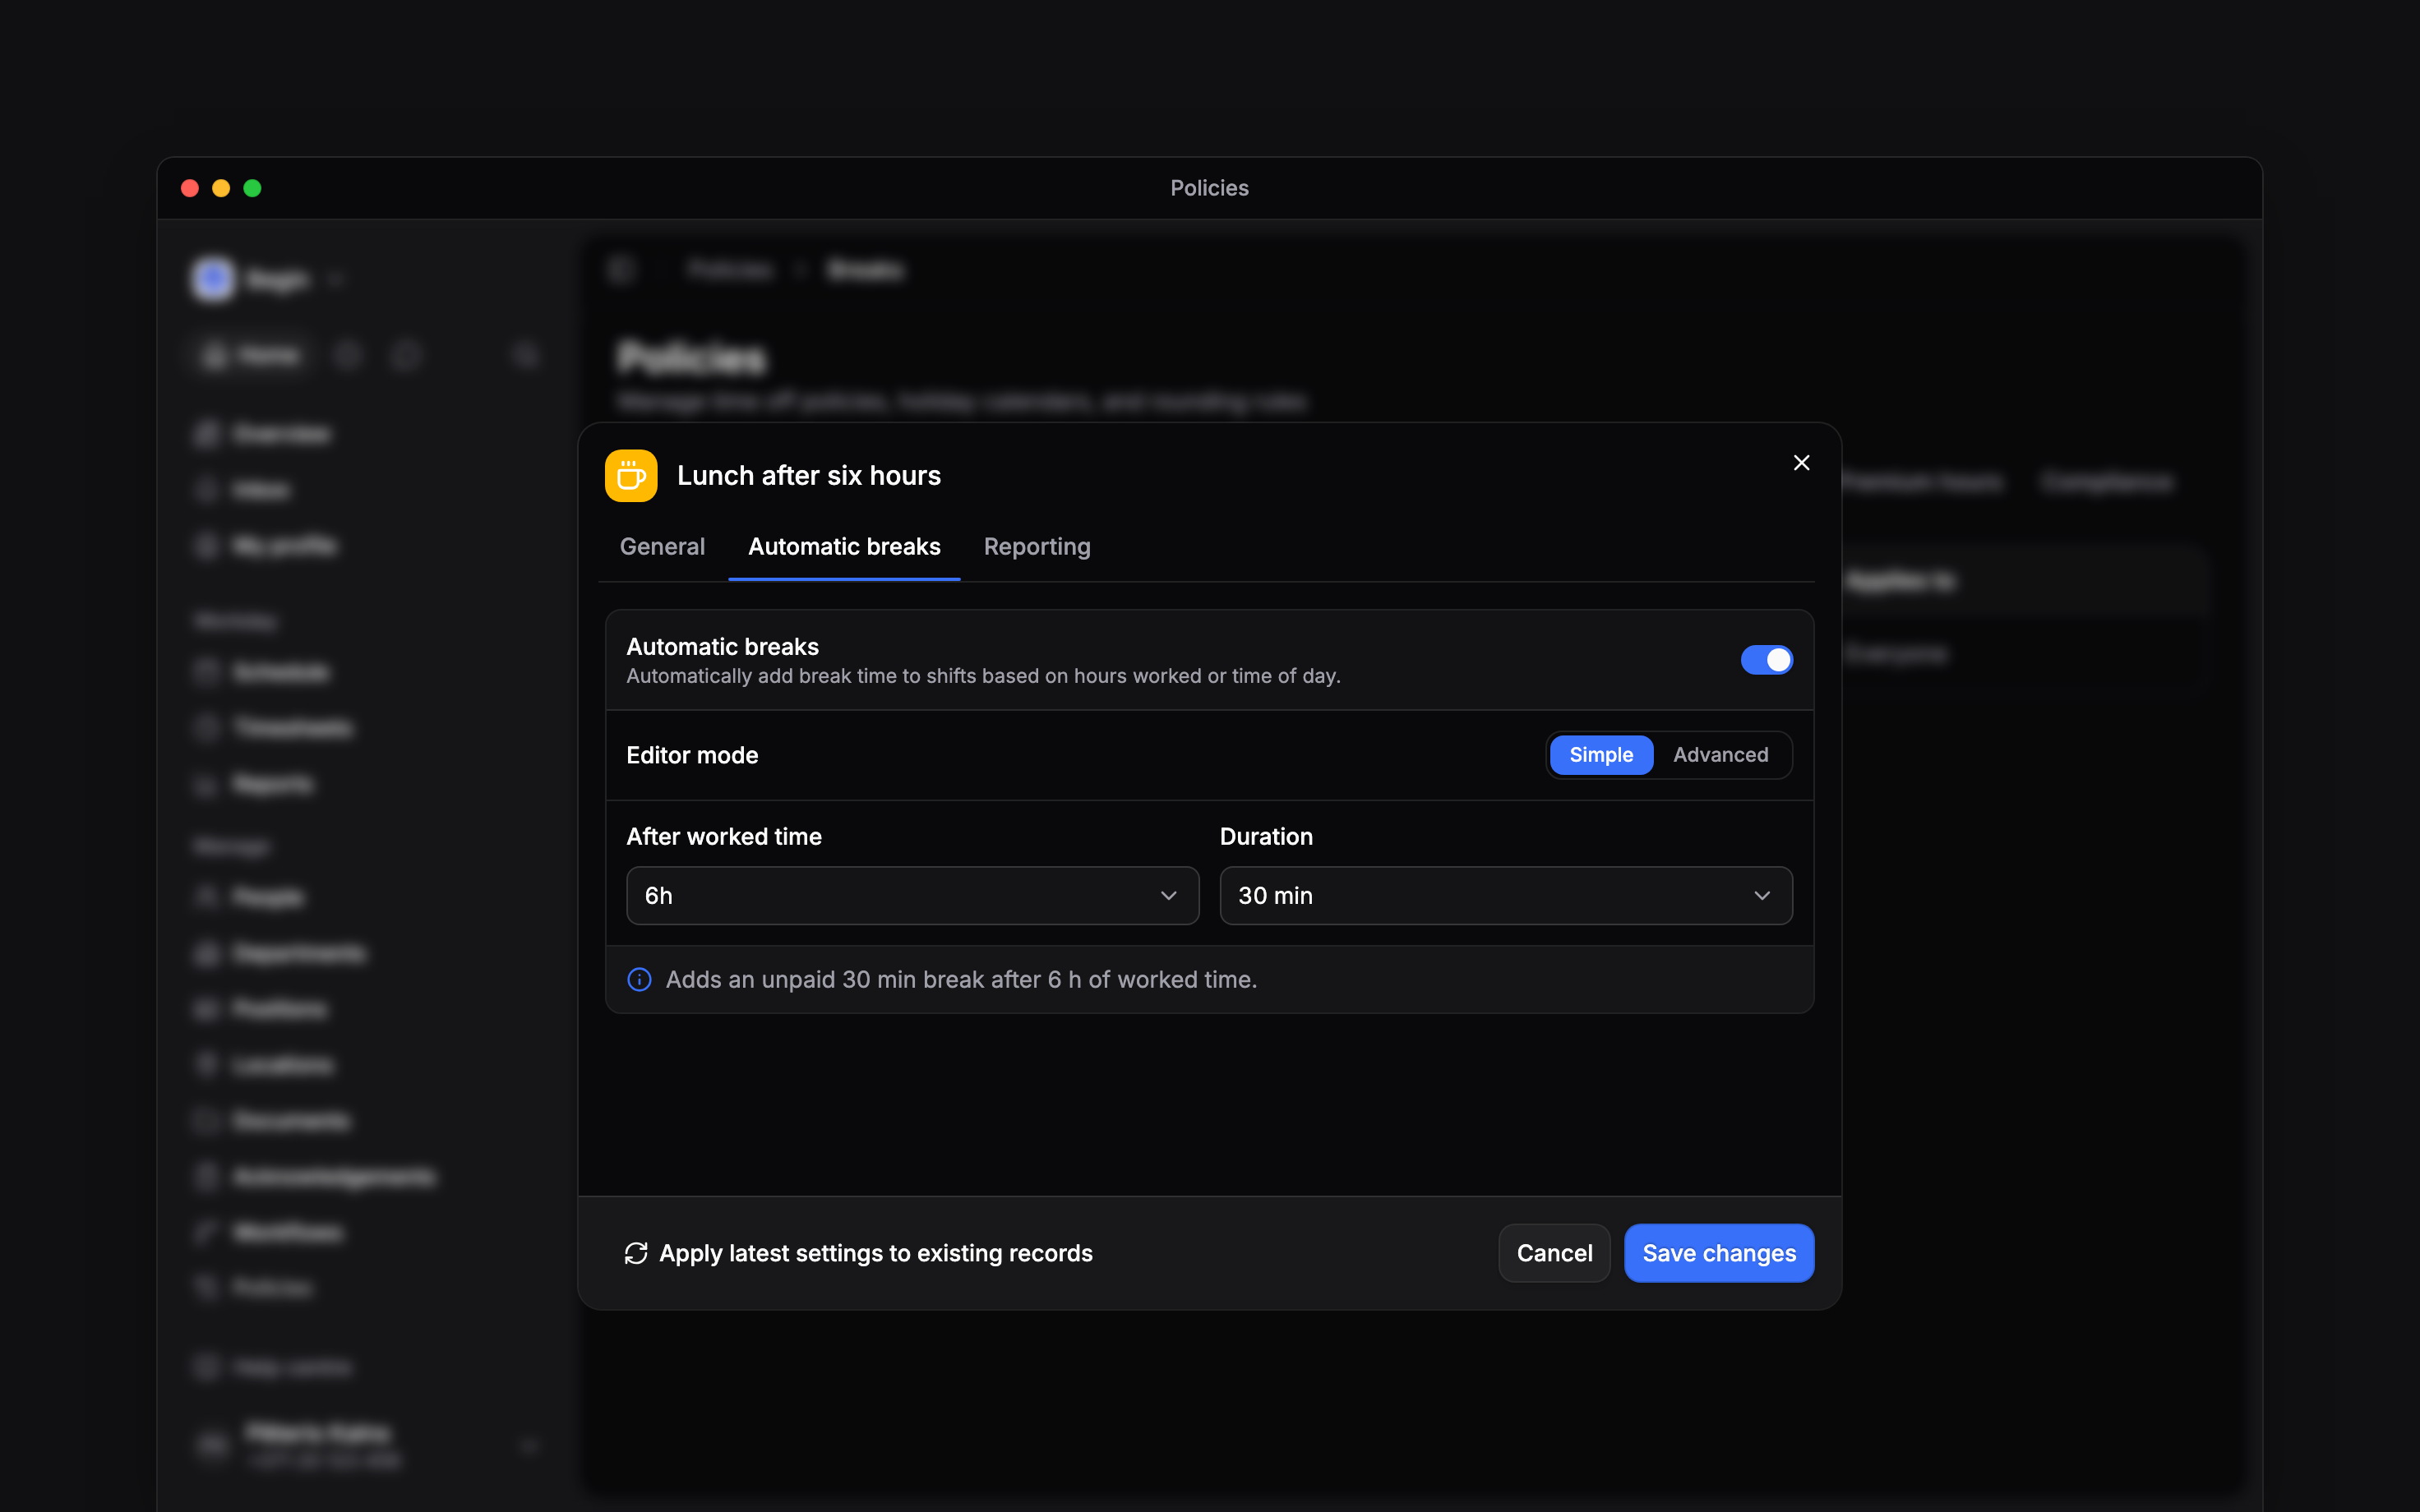
Task: Click the Save changes button
Action: [x=1719, y=1253]
